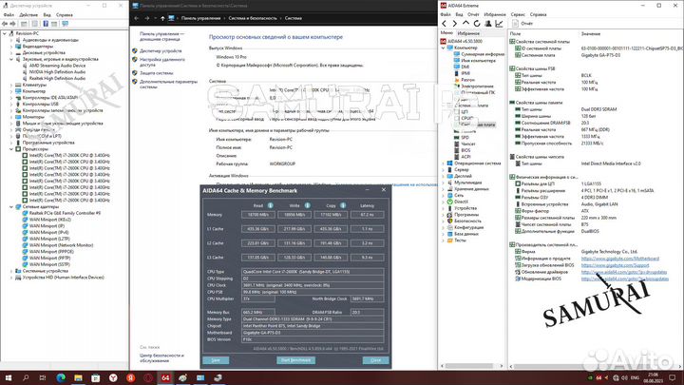
Task: Go back in Control Panel window
Action: coord(137,18)
